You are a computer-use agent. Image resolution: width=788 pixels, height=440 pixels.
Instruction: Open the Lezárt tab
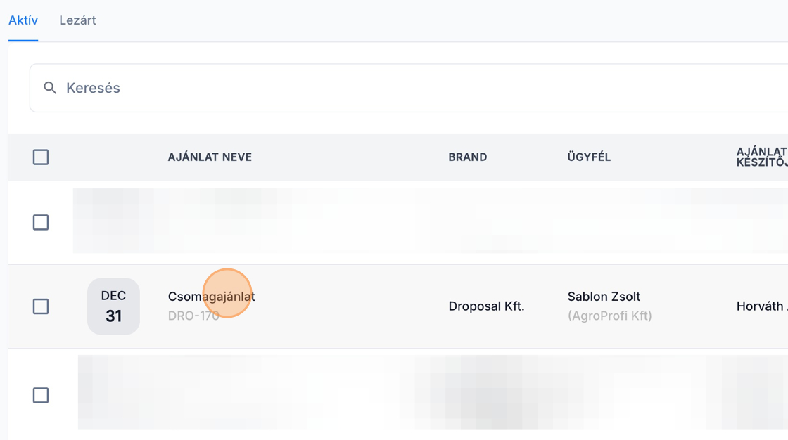(x=77, y=20)
